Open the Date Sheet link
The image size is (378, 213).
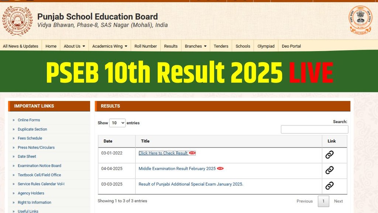27,156
